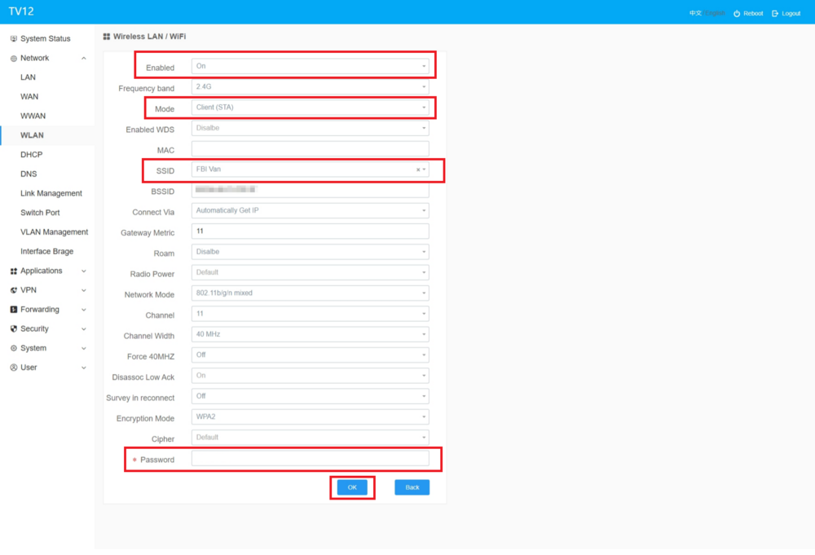Image resolution: width=815 pixels, height=555 pixels.
Task: Click the VPN icon in sidebar
Action: point(14,290)
